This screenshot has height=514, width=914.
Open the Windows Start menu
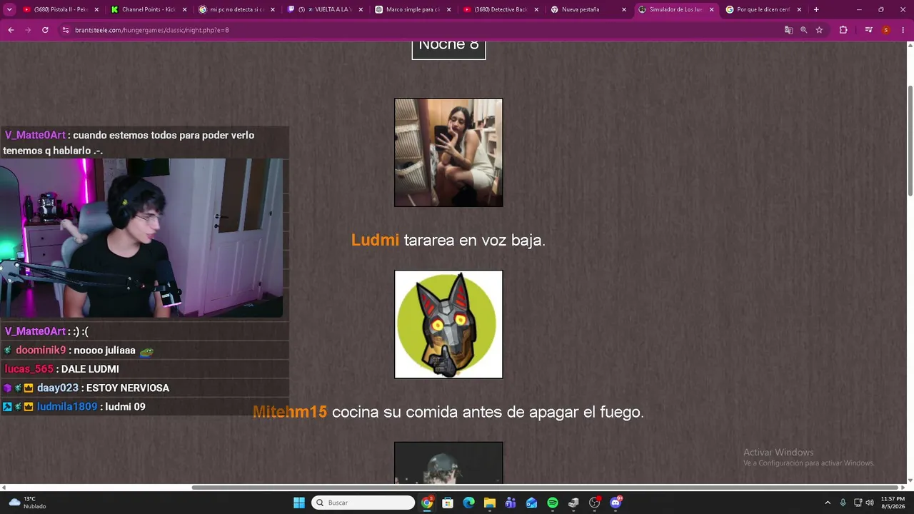click(299, 503)
